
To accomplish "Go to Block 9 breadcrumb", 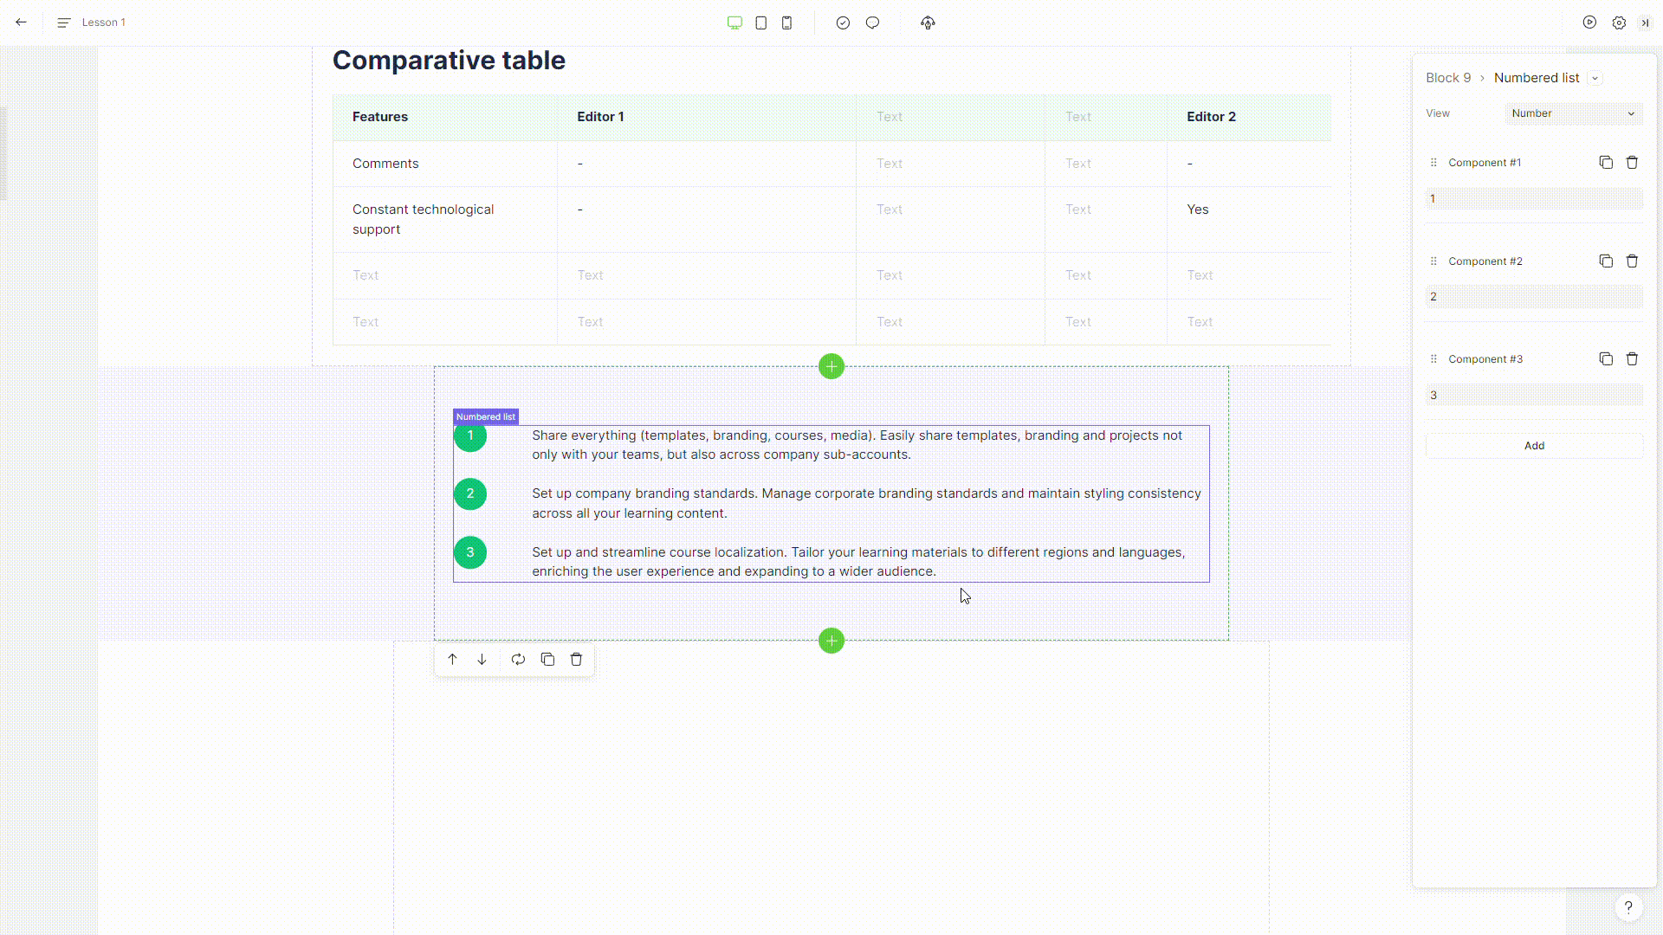I will tap(1448, 78).
